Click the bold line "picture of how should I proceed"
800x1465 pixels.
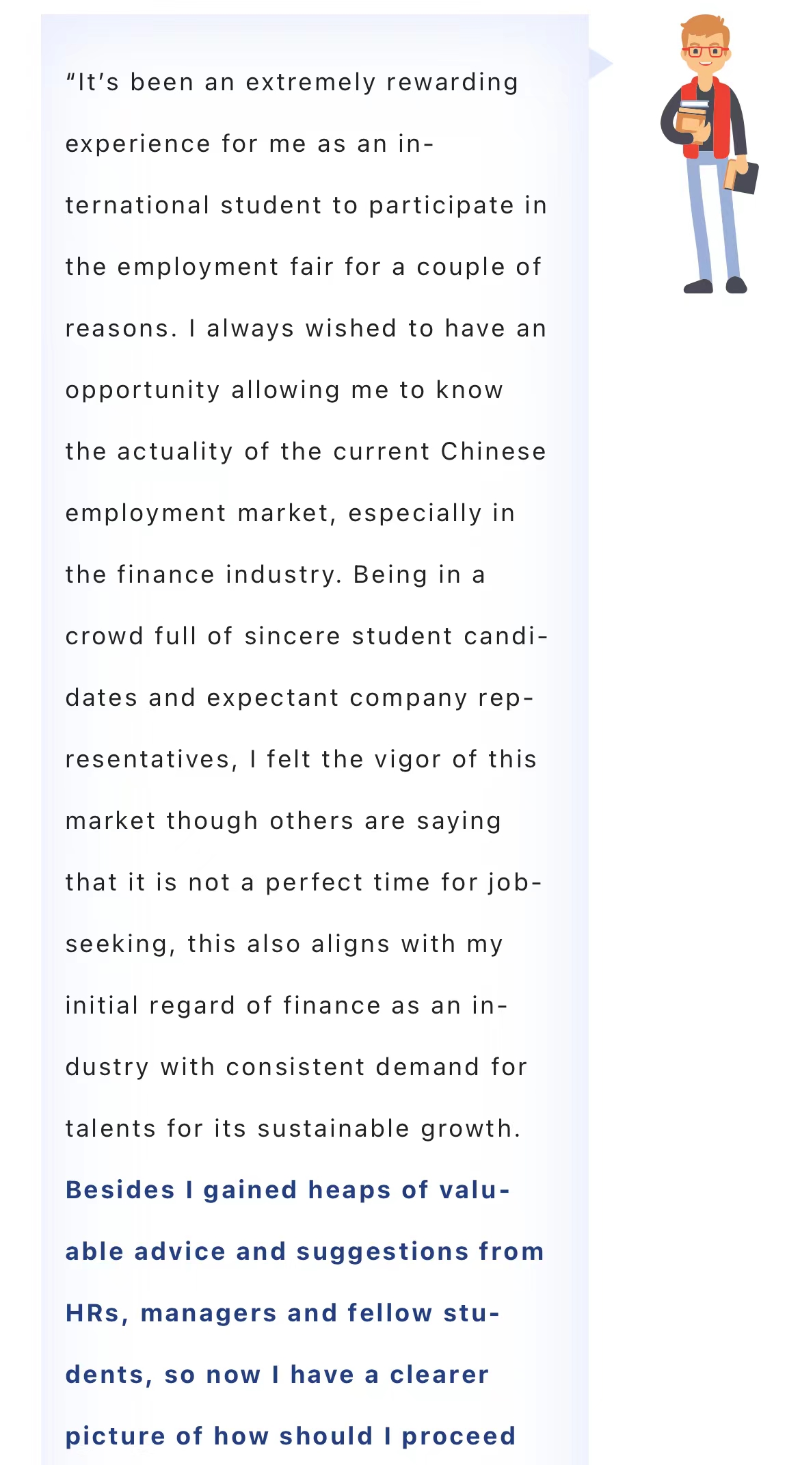[291, 1436]
